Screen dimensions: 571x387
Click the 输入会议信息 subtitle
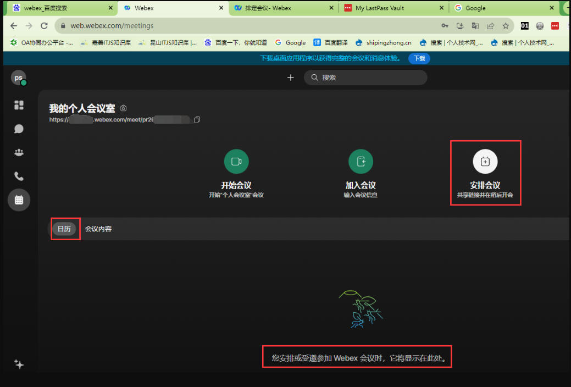(361, 195)
